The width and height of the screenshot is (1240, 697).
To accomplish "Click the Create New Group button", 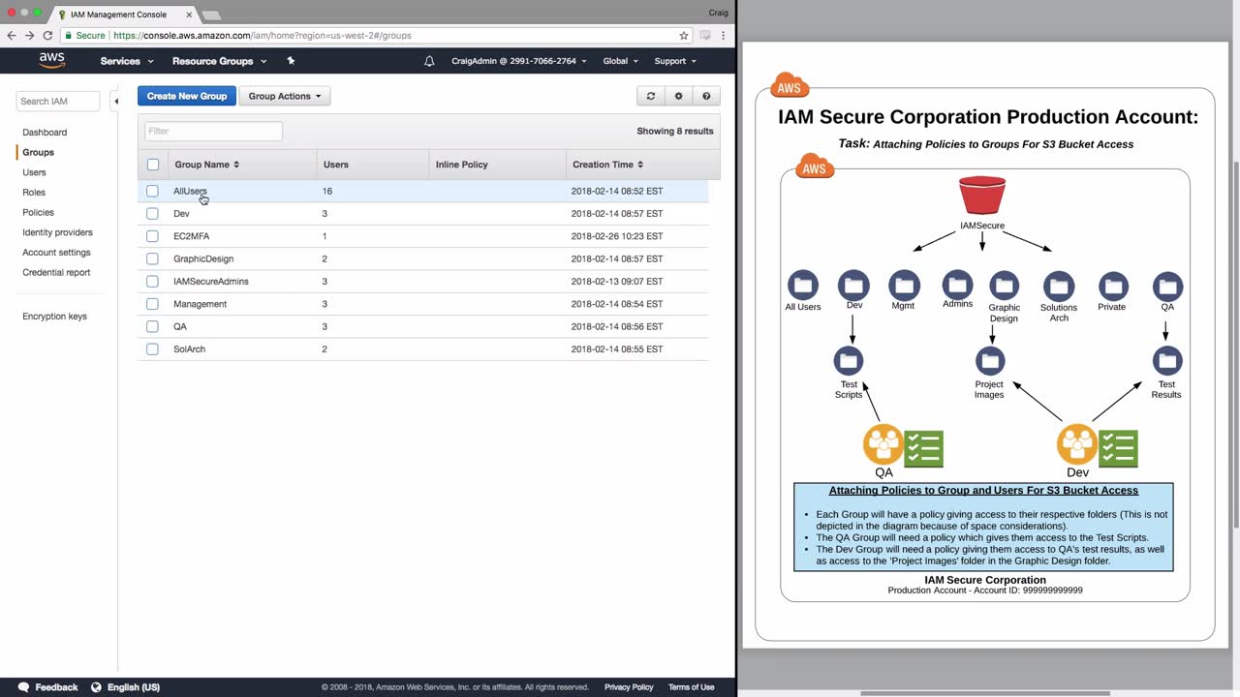I will click(187, 96).
